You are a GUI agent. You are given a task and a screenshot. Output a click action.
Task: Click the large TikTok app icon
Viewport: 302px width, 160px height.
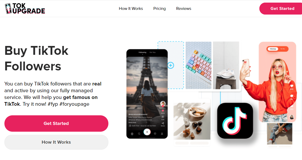235,121
